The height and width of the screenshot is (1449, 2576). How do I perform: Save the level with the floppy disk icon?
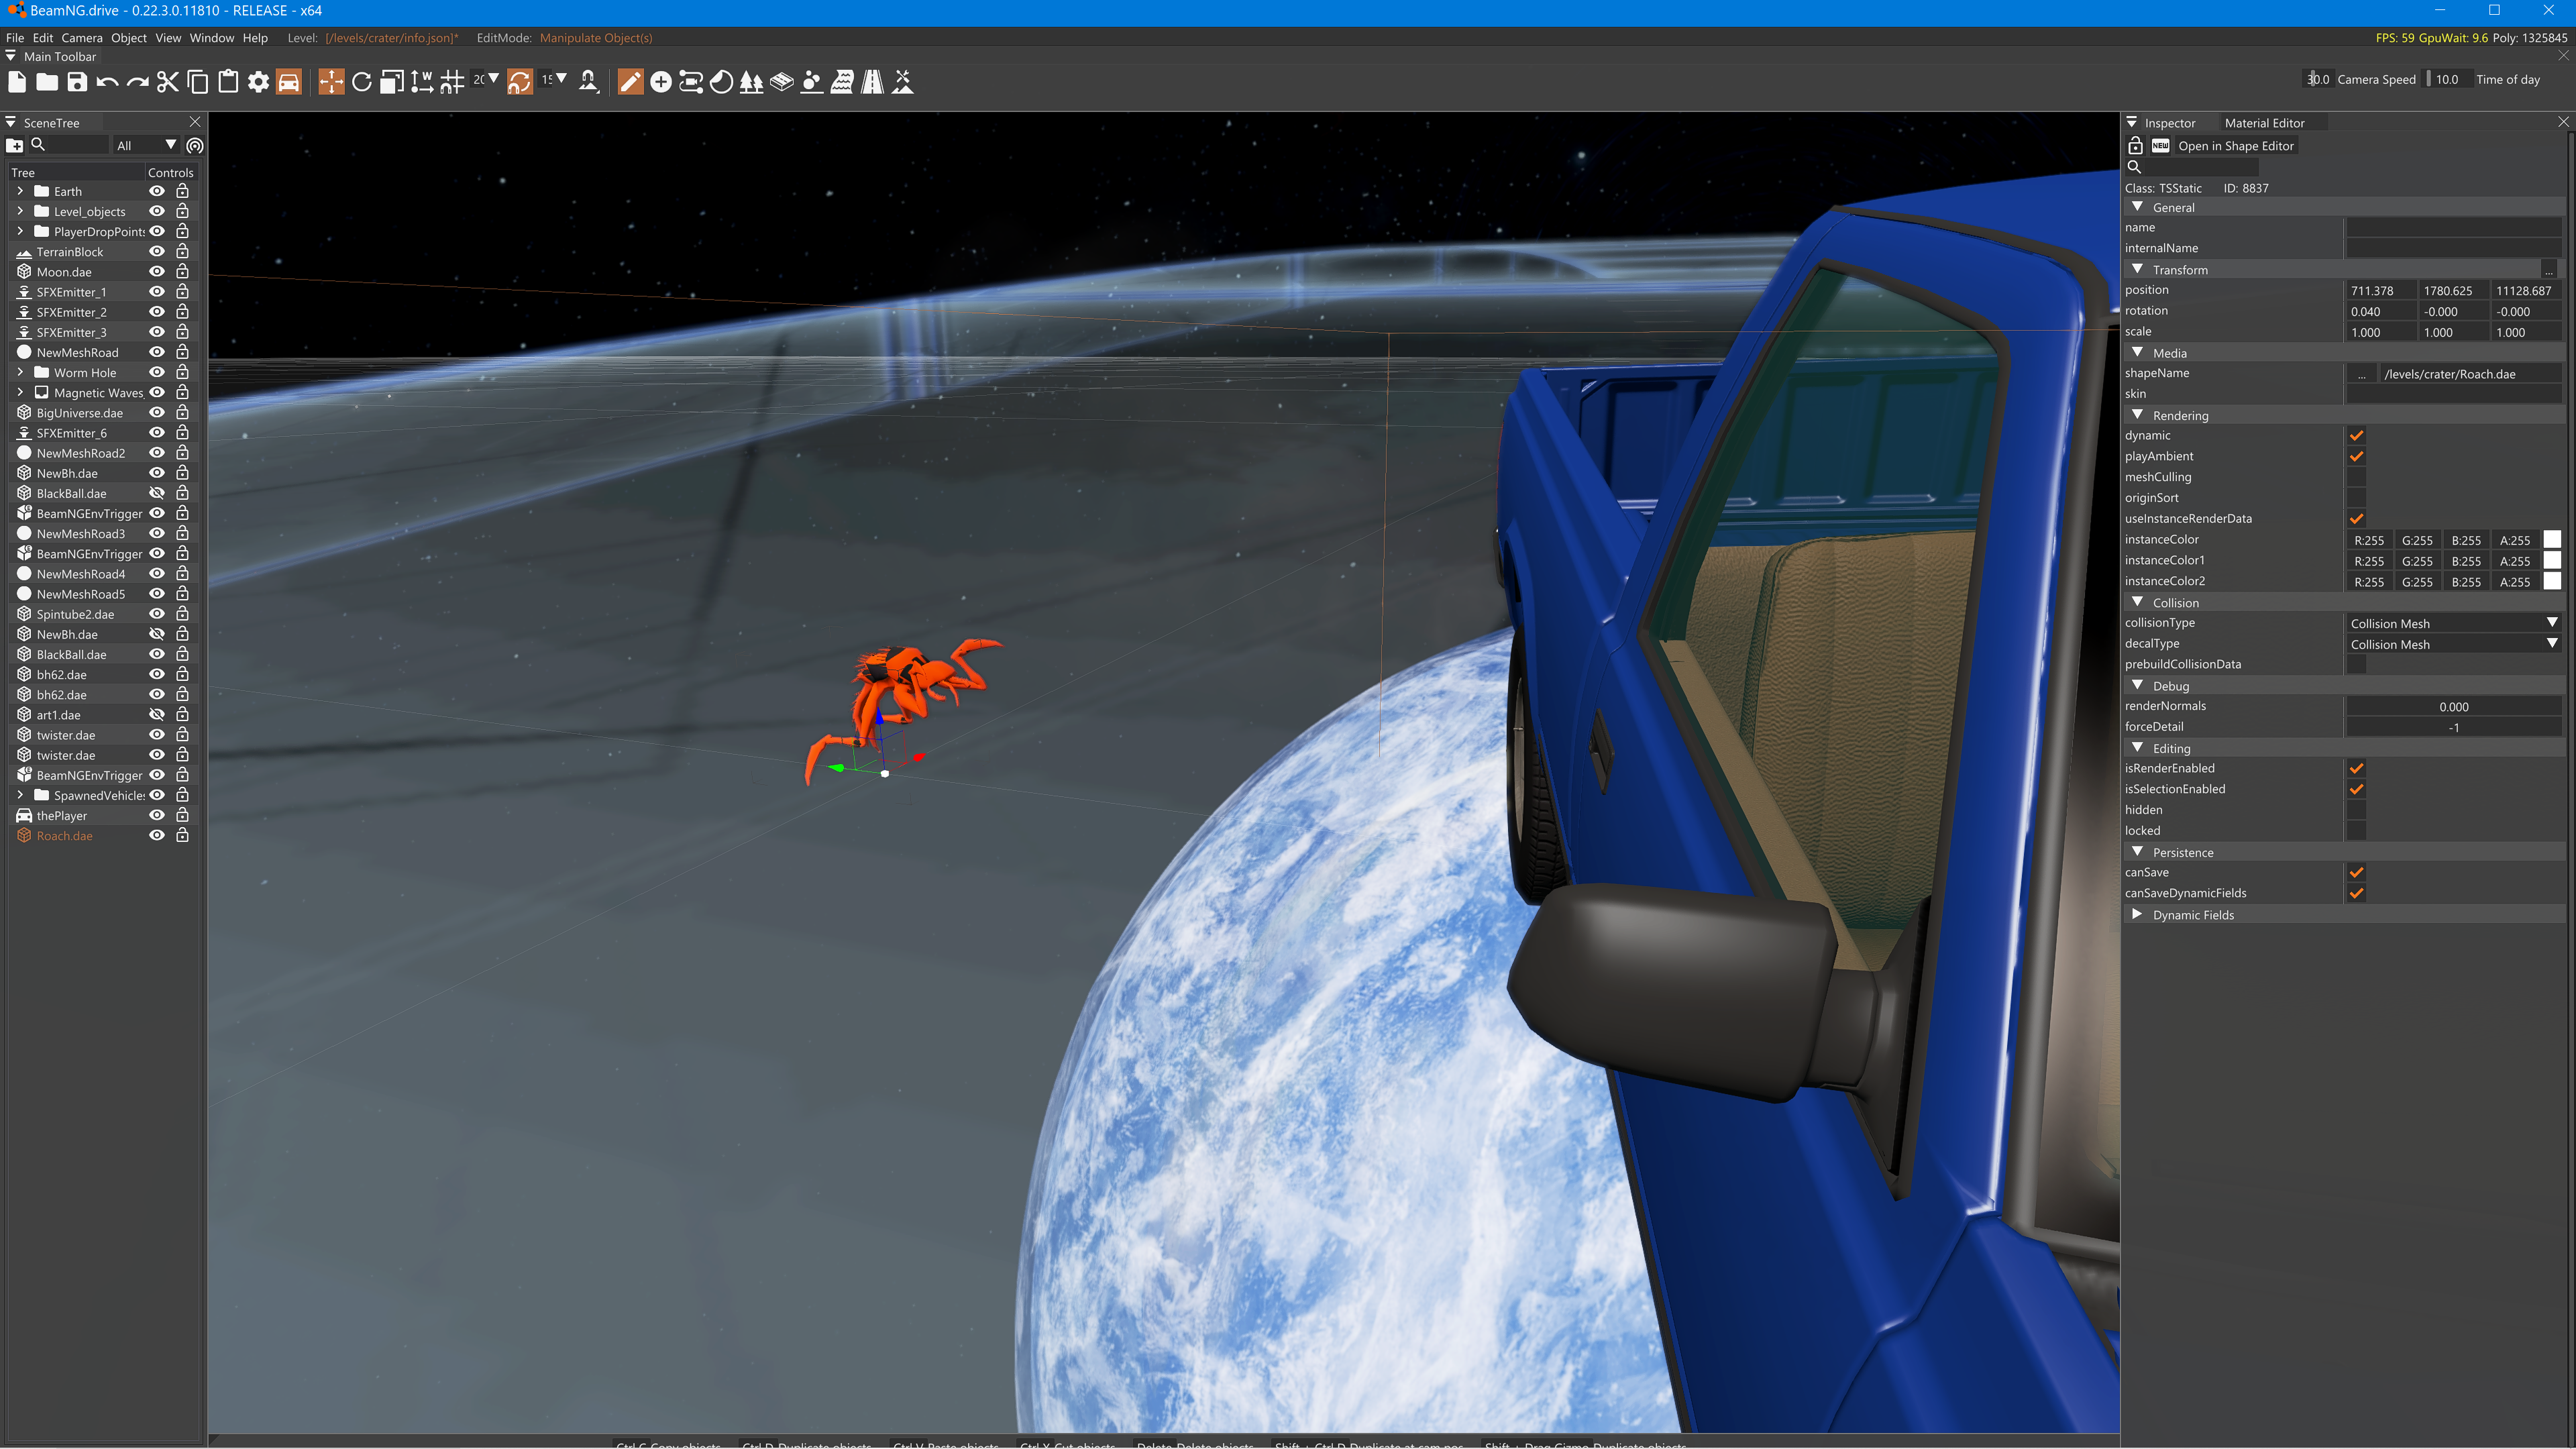coord(77,82)
